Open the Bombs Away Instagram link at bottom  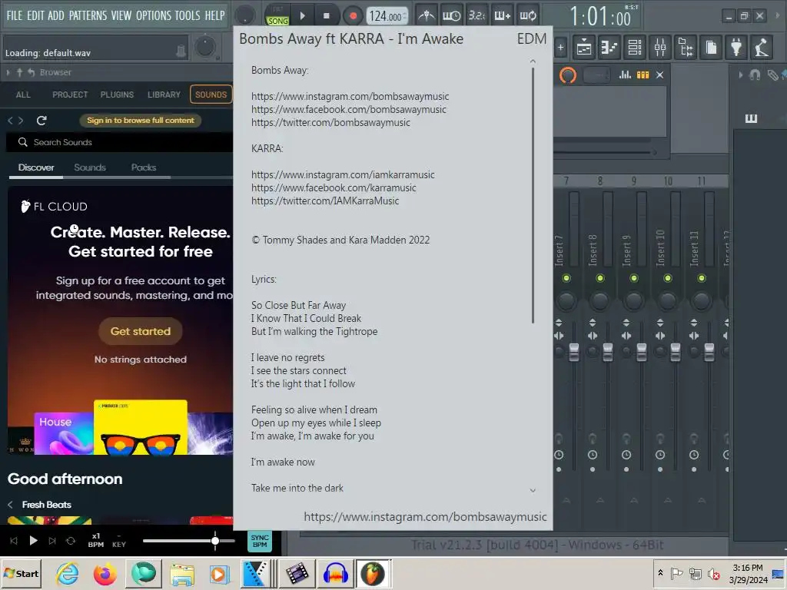pyautogui.click(x=425, y=517)
